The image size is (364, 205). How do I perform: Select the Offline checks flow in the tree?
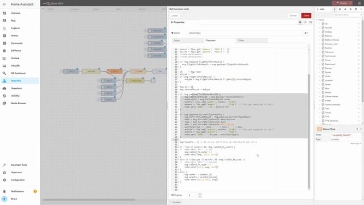(x=332, y=96)
